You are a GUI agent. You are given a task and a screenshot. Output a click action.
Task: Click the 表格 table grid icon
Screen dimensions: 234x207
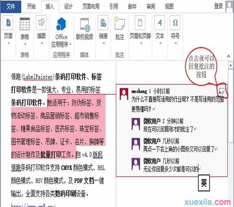(x=24, y=24)
